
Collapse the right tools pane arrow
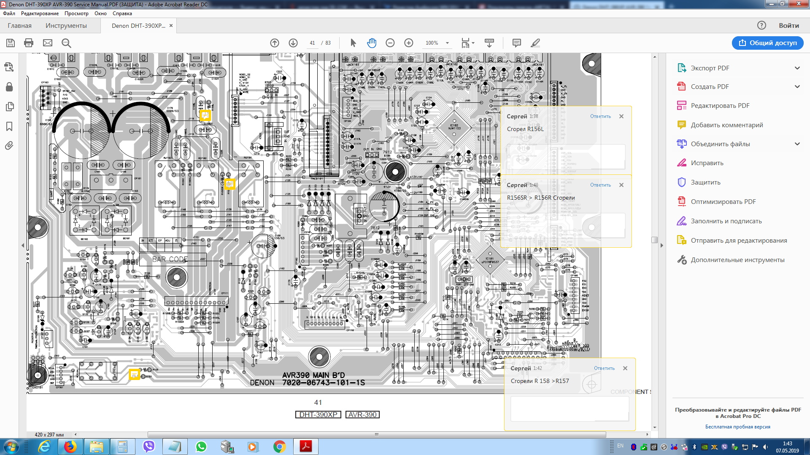(x=662, y=245)
